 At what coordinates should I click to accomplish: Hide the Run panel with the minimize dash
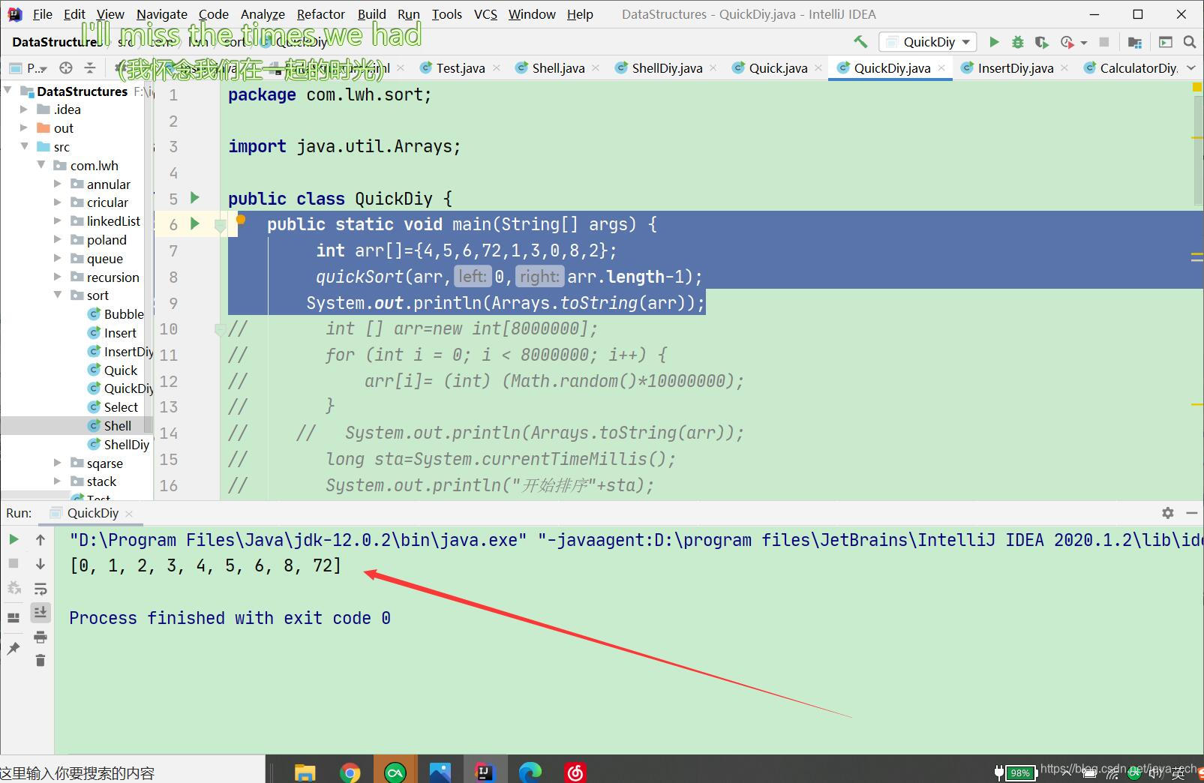(x=1191, y=513)
